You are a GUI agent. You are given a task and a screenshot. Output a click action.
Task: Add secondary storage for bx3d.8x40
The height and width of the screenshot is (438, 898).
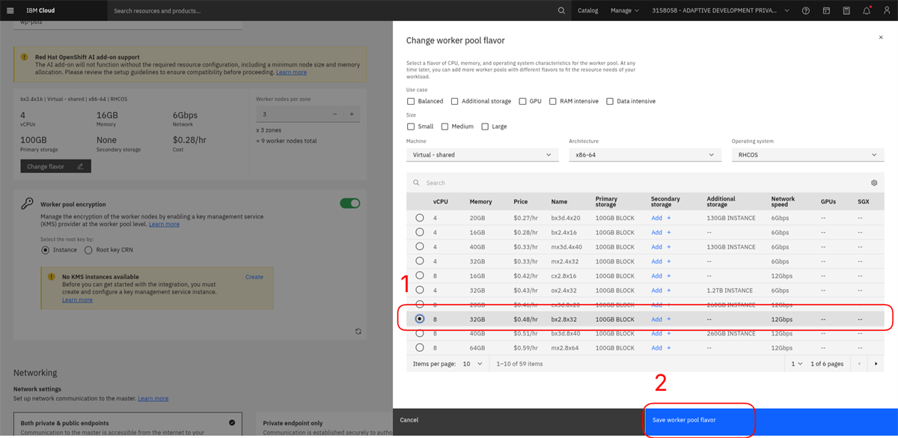pos(661,333)
